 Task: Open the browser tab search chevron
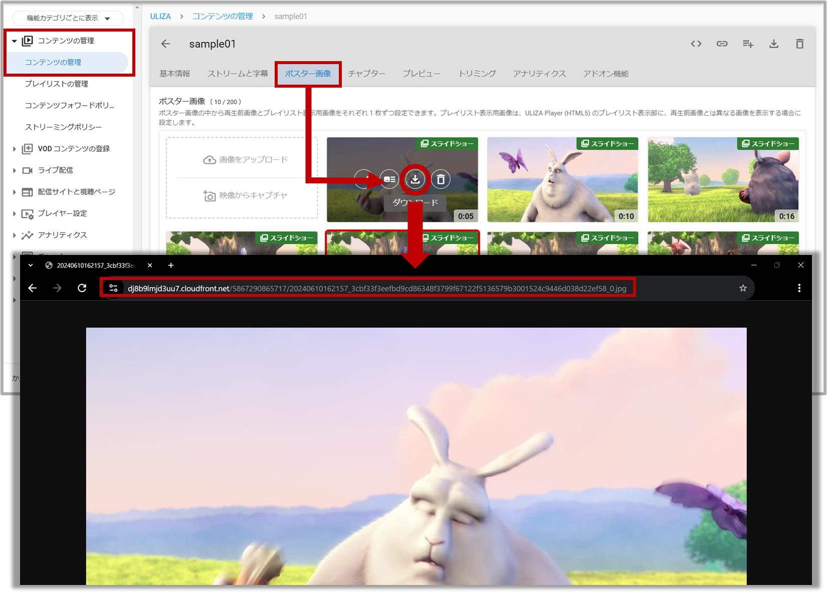click(x=31, y=265)
